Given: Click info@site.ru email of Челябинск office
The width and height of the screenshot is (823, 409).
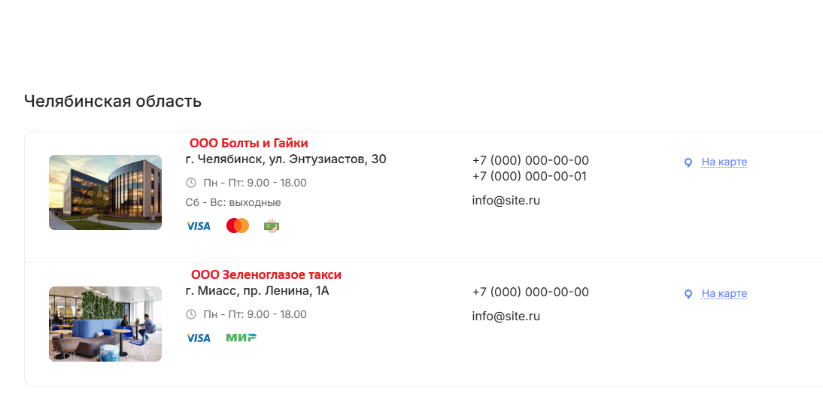Looking at the screenshot, I should (x=506, y=200).
